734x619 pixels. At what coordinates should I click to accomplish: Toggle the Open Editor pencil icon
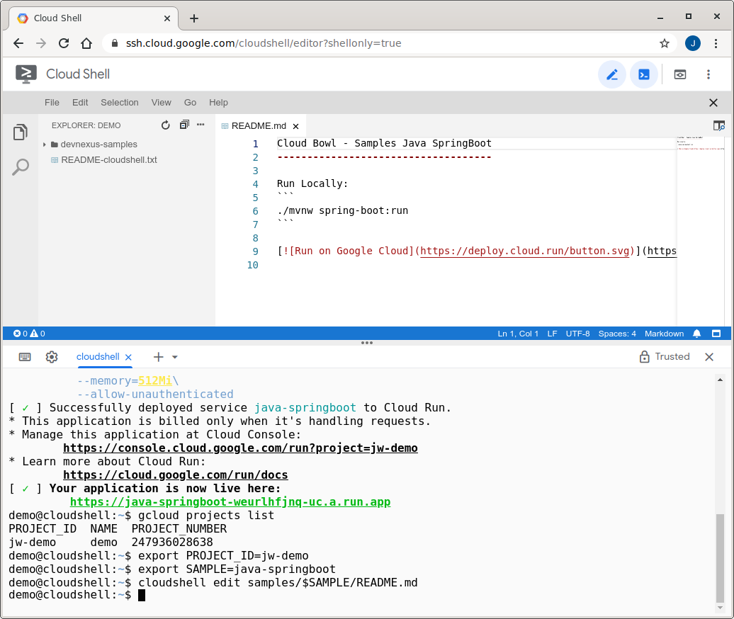click(x=611, y=74)
